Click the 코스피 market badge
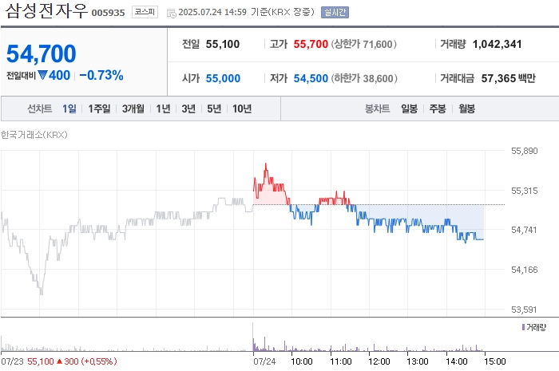 pyautogui.click(x=145, y=12)
